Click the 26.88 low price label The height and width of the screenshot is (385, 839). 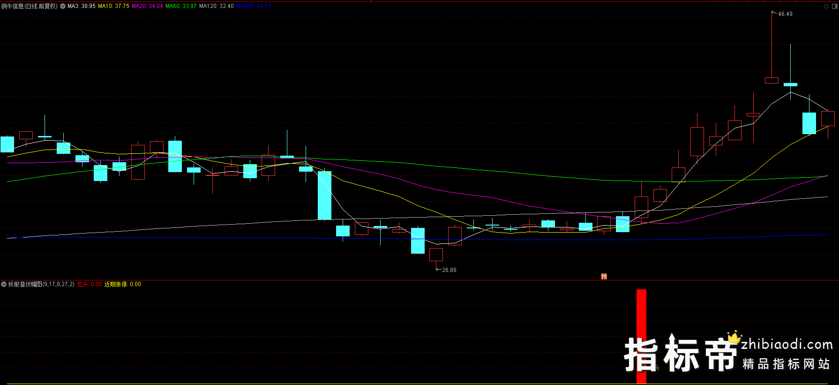(449, 270)
